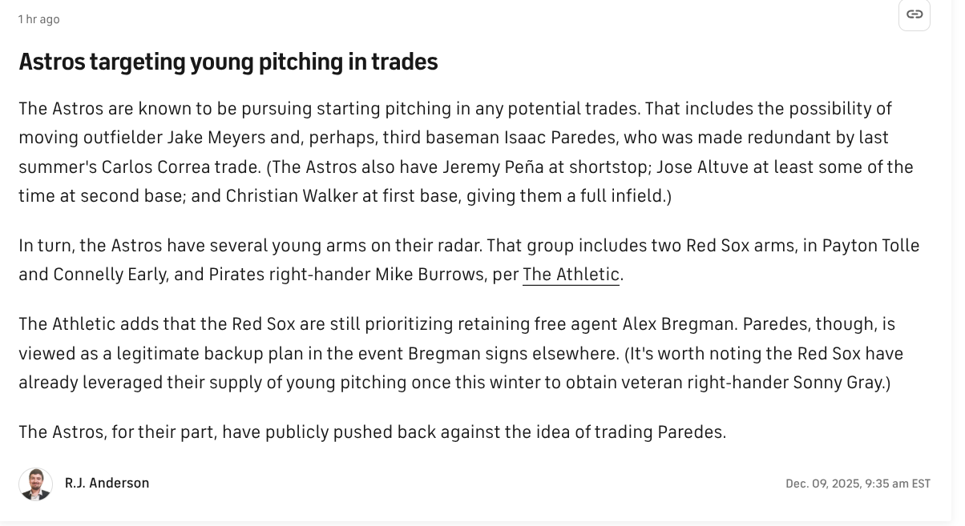965x526 pixels.
Task: Open The Athletic link
Action: 571,275
